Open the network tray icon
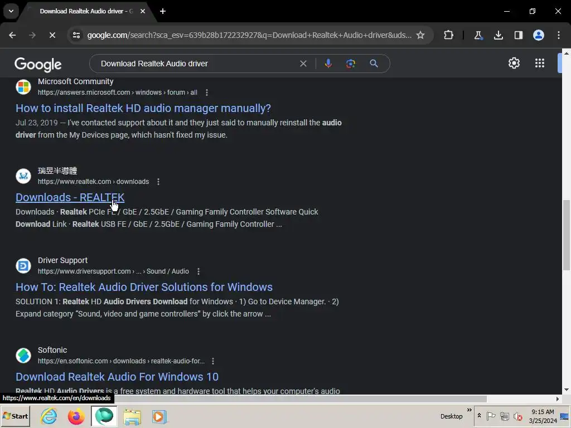Viewport: 571px width, 428px height. tap(504, 416)
